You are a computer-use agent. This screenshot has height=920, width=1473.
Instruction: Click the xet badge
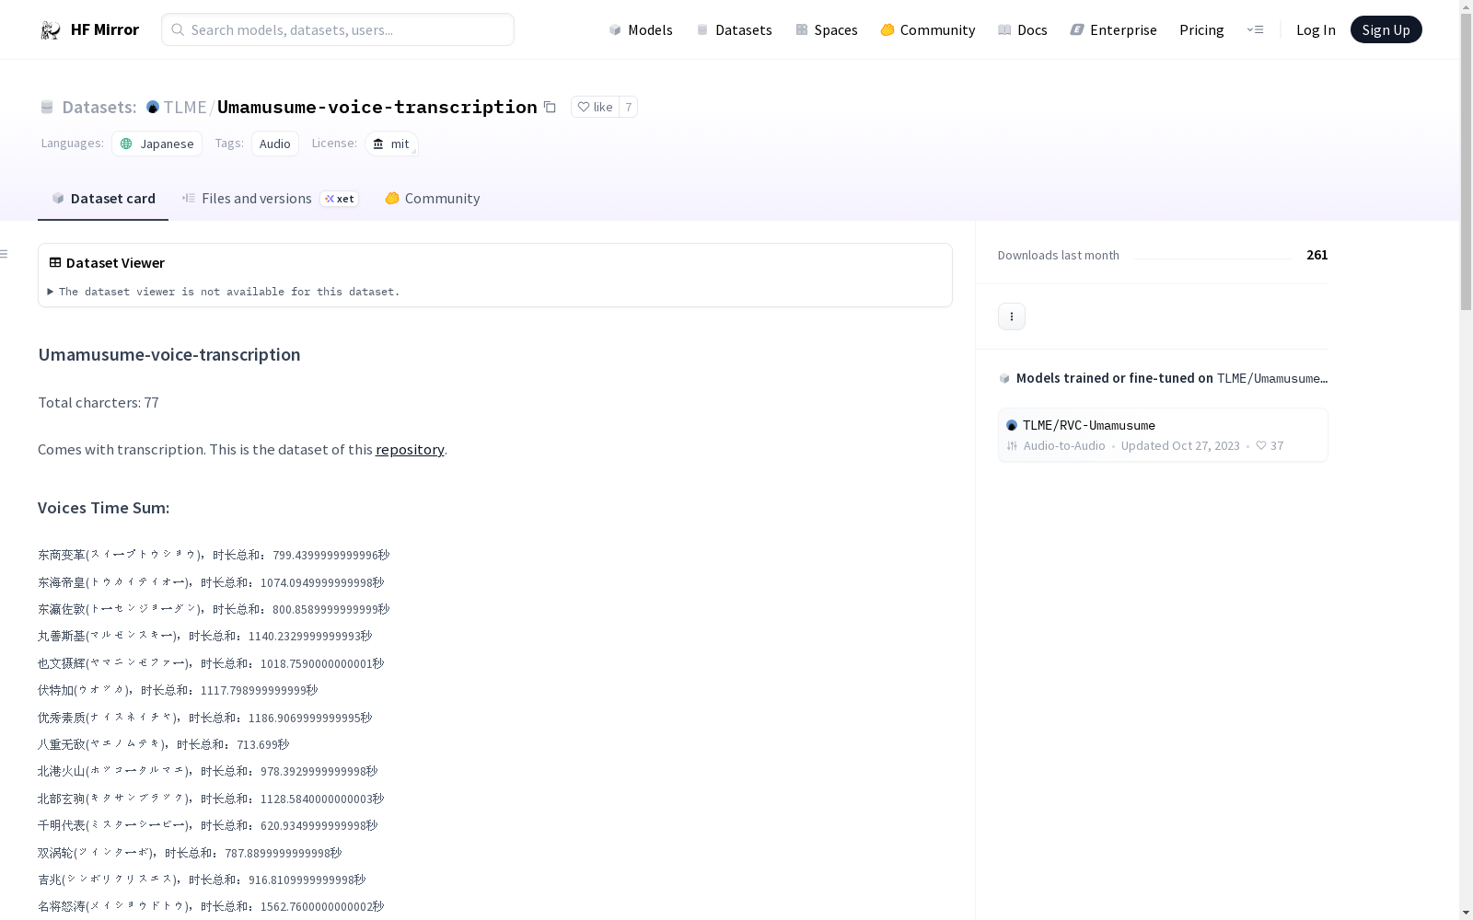340,199
